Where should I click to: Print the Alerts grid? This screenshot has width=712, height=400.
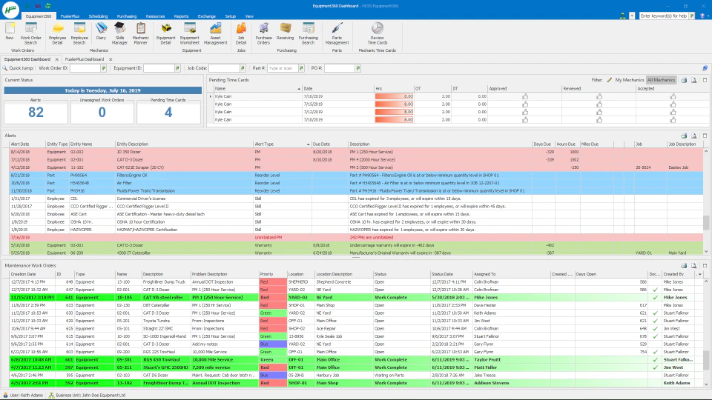[x=684, y=136]
